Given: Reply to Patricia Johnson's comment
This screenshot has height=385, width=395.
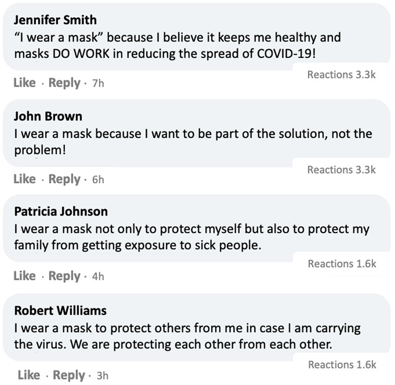Looking at the screenshot, I should 64,276.
